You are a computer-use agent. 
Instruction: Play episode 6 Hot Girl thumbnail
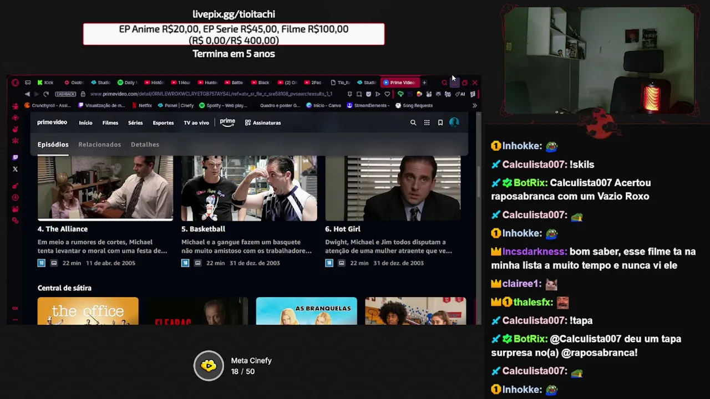pyautogui.click(x=393, y=188)
